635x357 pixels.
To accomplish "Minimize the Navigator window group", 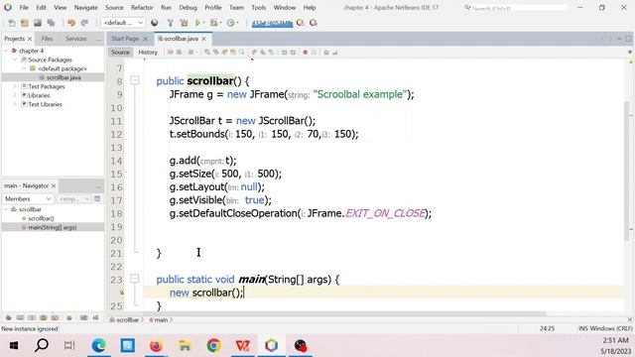I will click(99, 186).
